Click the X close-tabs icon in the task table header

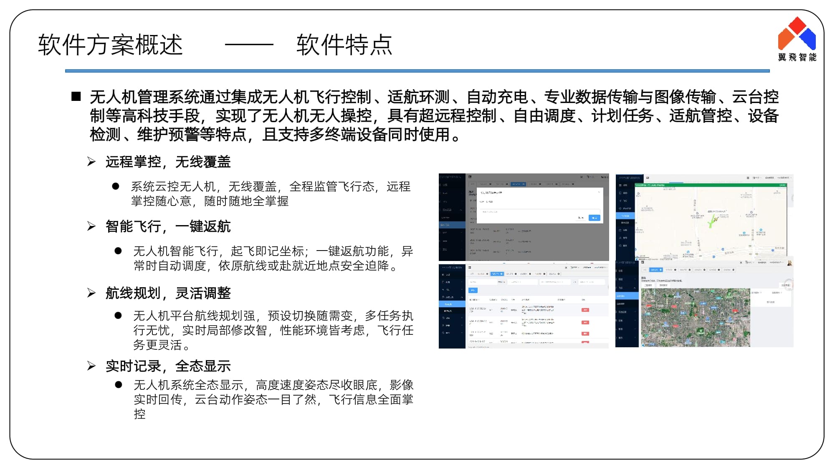point(566,268)
